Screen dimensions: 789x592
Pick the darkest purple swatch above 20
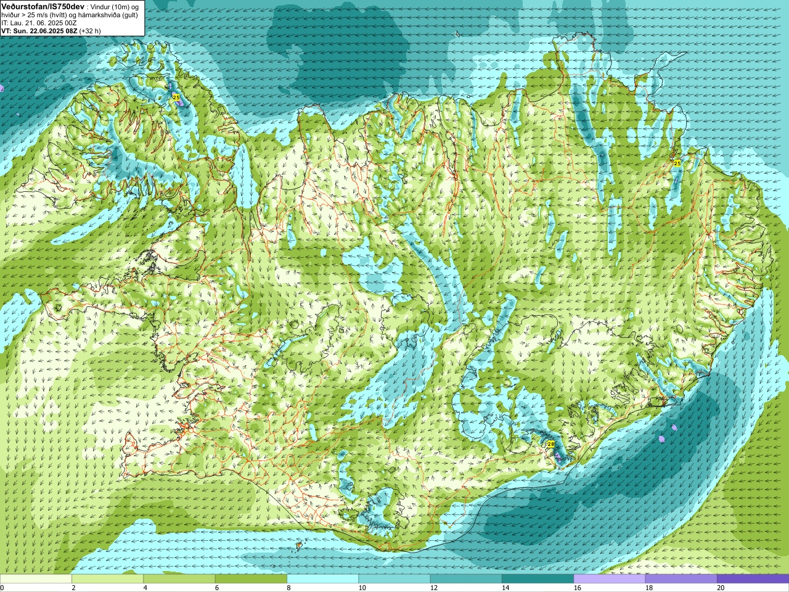[x=753, y=579]
